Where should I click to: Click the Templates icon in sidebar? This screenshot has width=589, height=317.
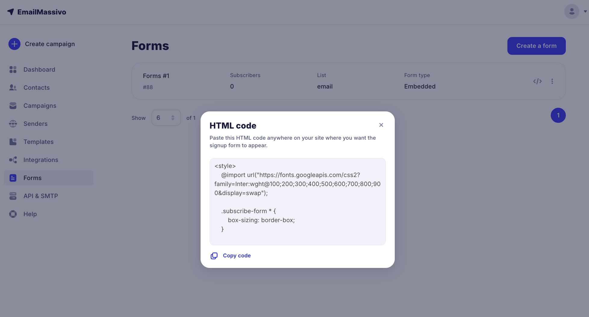click(13, 142)
